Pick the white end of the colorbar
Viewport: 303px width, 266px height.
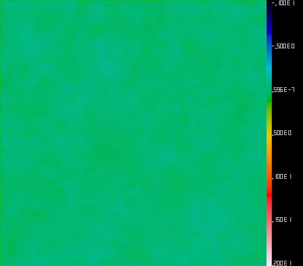(x=269, y=262)
